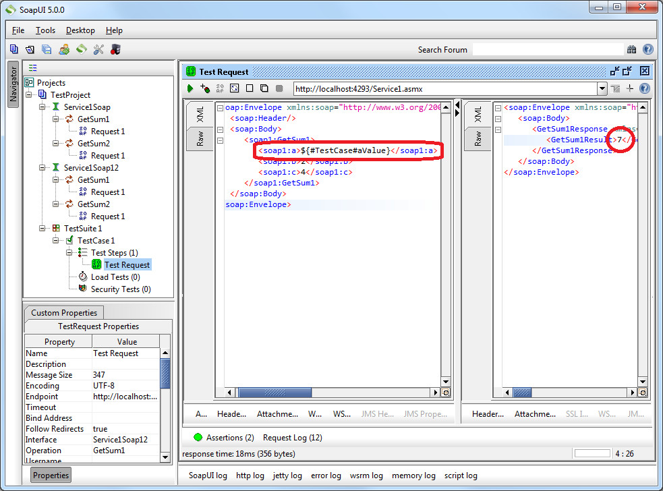This screenshot has height=491, width=663.
Task: Open the Desktop menu
Action: pos(80,30)
